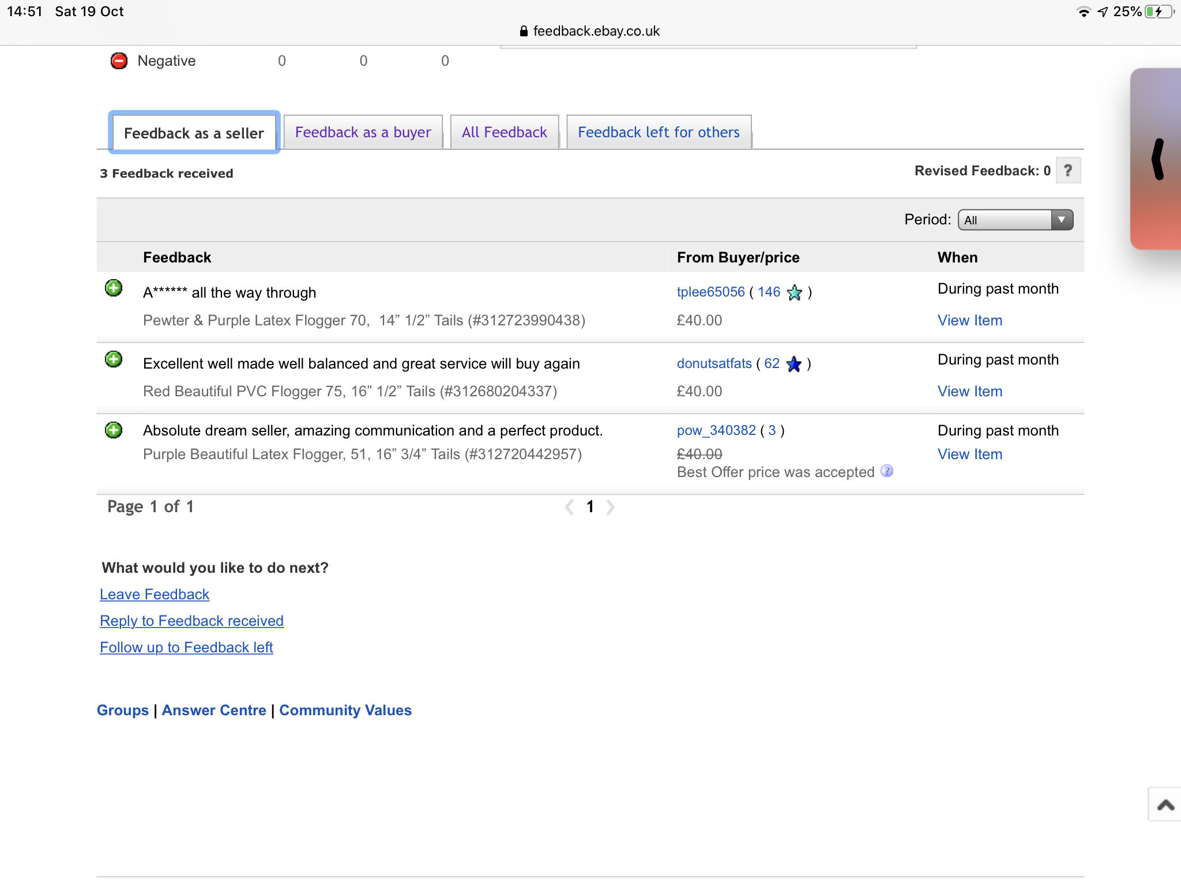The height and width of the screenshot is (886, 1181).
Task: Open buyer profile tplee65056
Action: [x=710, y=292]
